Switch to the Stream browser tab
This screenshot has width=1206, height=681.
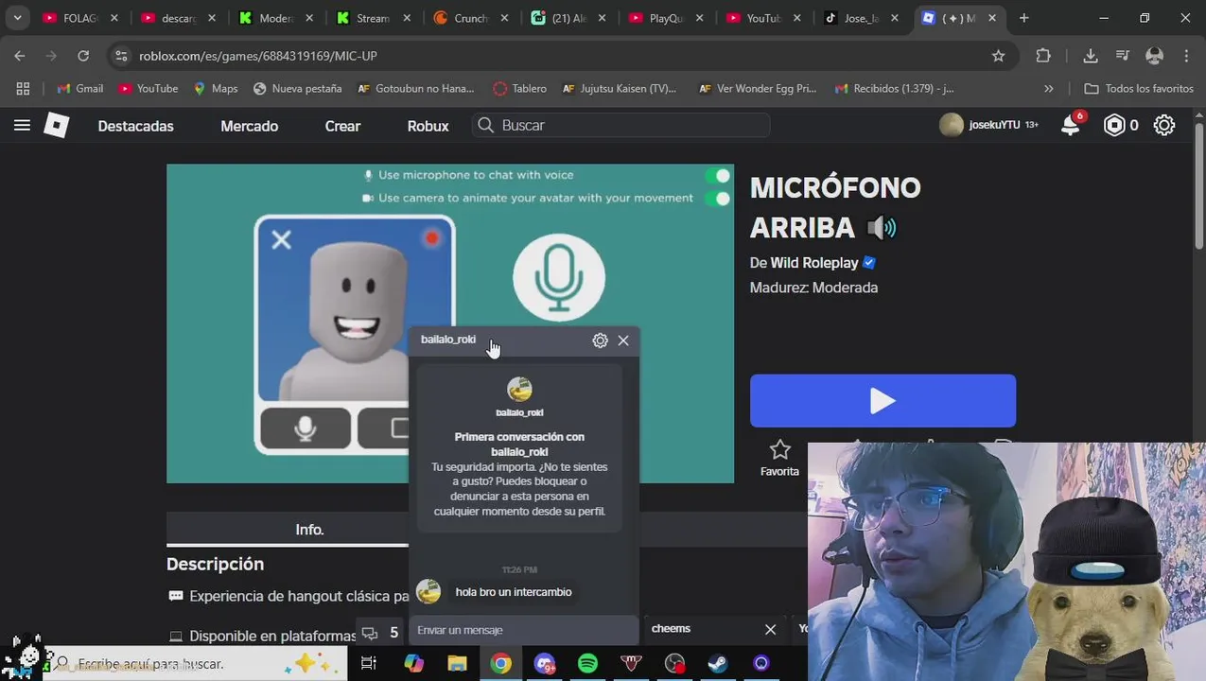373,18
